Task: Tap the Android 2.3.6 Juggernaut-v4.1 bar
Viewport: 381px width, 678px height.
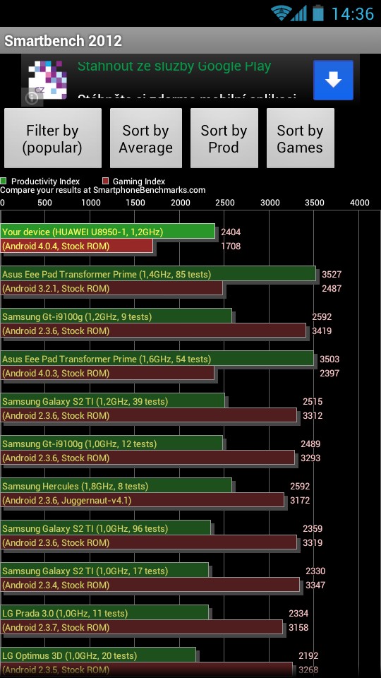Action: coord(142,500)
